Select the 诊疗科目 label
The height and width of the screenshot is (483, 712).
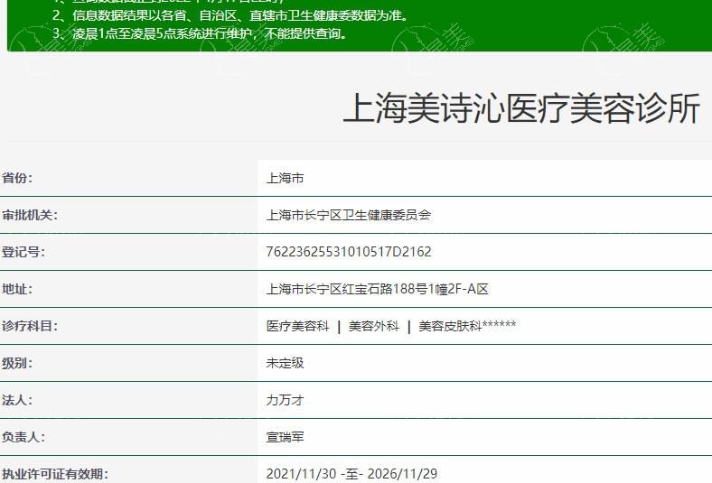(30, 326)
